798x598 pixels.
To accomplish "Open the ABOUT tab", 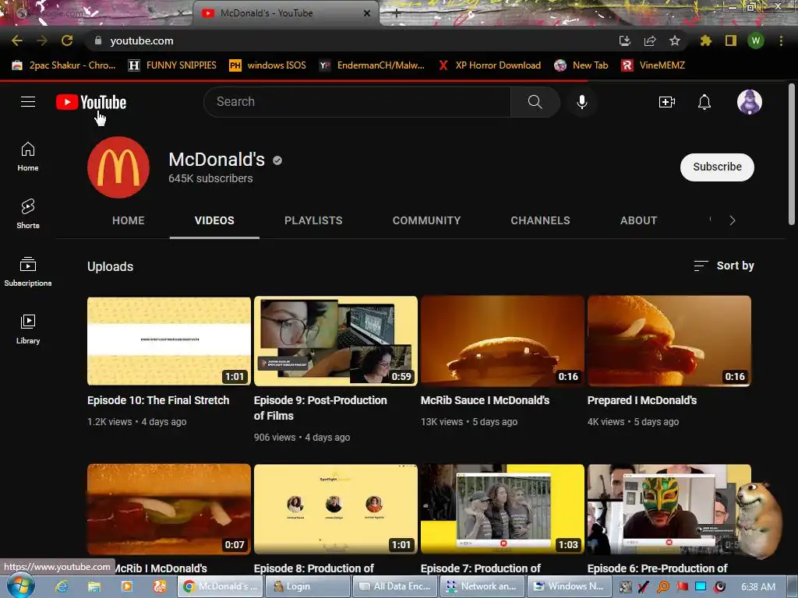I will click(x=639, y=220).
